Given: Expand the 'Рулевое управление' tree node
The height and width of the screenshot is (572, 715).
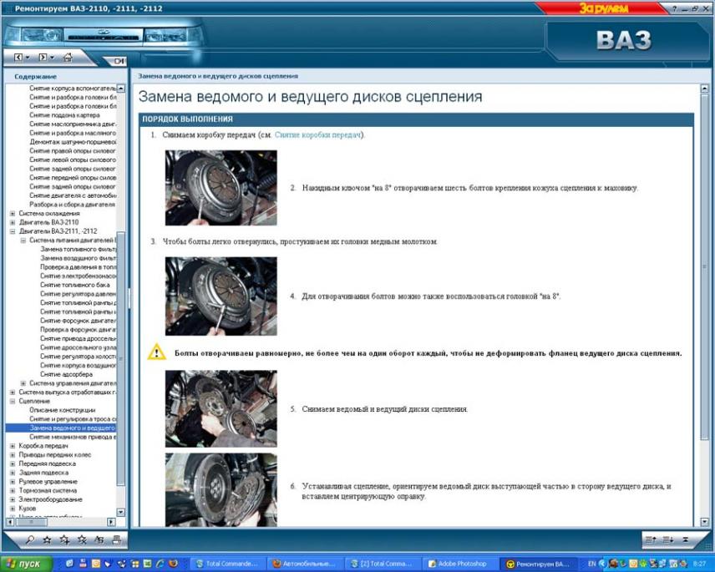Looking at the screenshot, I should click(x=13, y=481).
